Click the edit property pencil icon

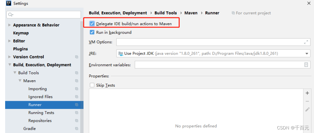pyautogui.click(x=307, y=109)
